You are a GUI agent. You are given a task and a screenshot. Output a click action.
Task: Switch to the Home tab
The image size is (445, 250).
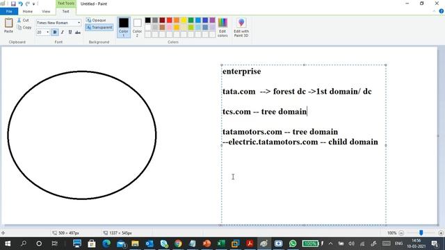pyautogui.click(x=28, y=11)
